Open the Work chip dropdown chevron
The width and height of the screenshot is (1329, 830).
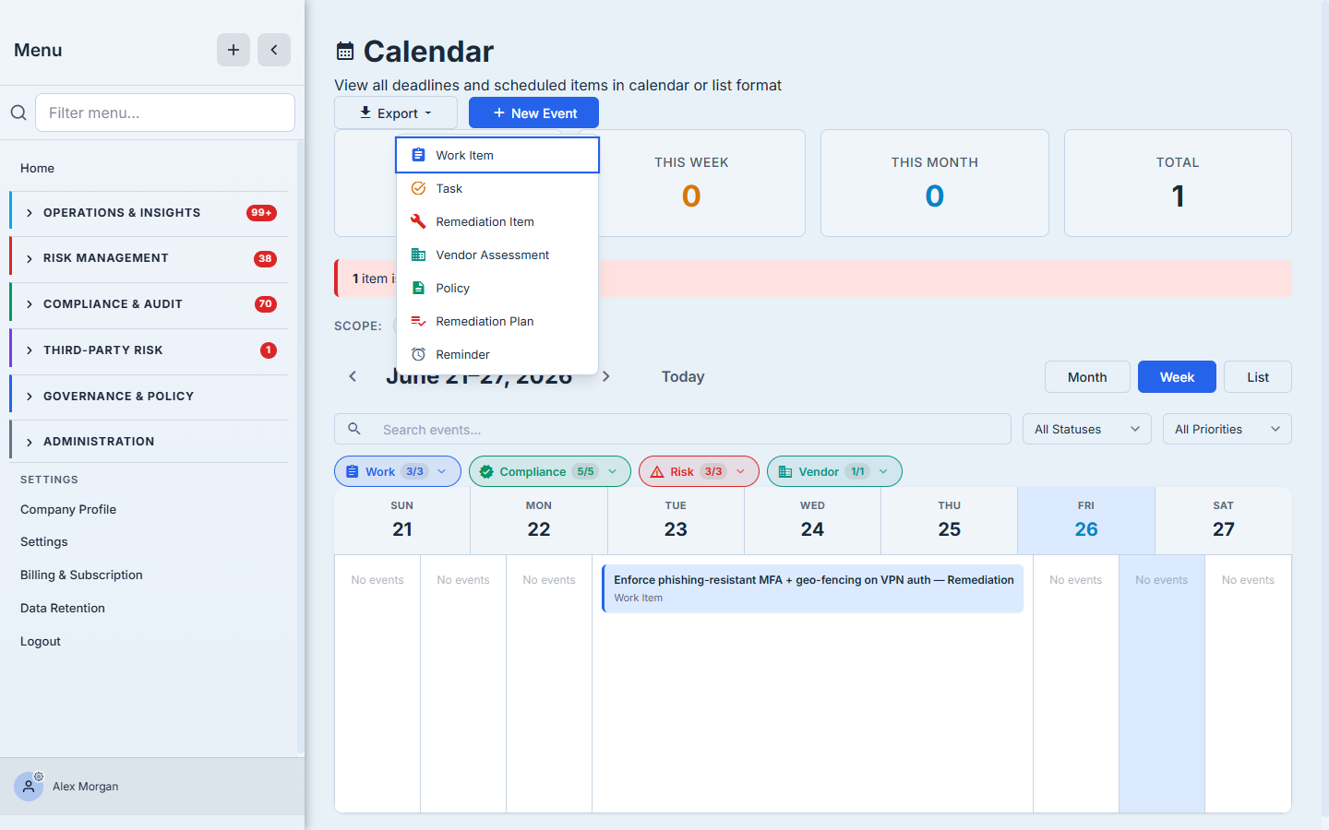[442, 471]
